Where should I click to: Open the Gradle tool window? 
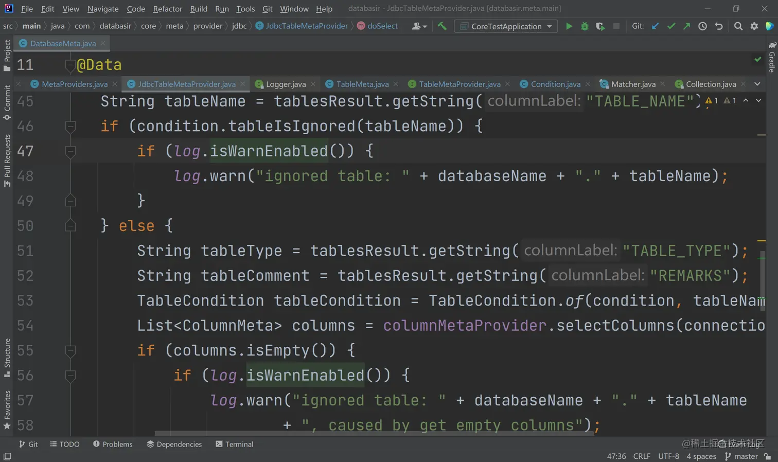point(772,57)
